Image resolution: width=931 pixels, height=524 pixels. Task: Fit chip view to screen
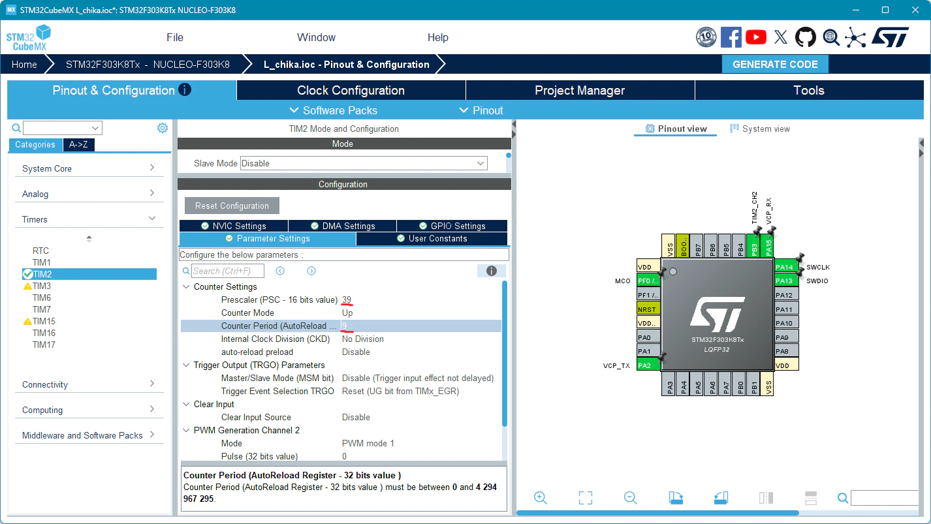pos(586,498)
